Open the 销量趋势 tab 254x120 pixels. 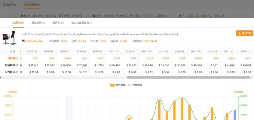[18, 23]
